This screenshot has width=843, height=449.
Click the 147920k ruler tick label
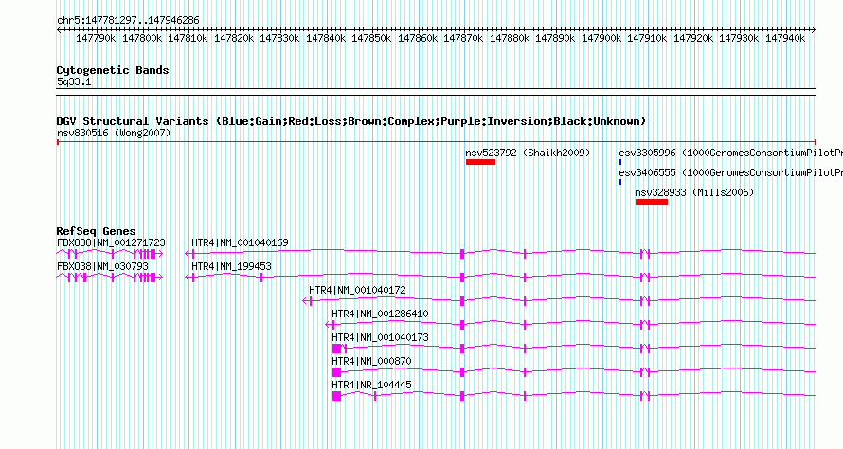tap(693, 38)
